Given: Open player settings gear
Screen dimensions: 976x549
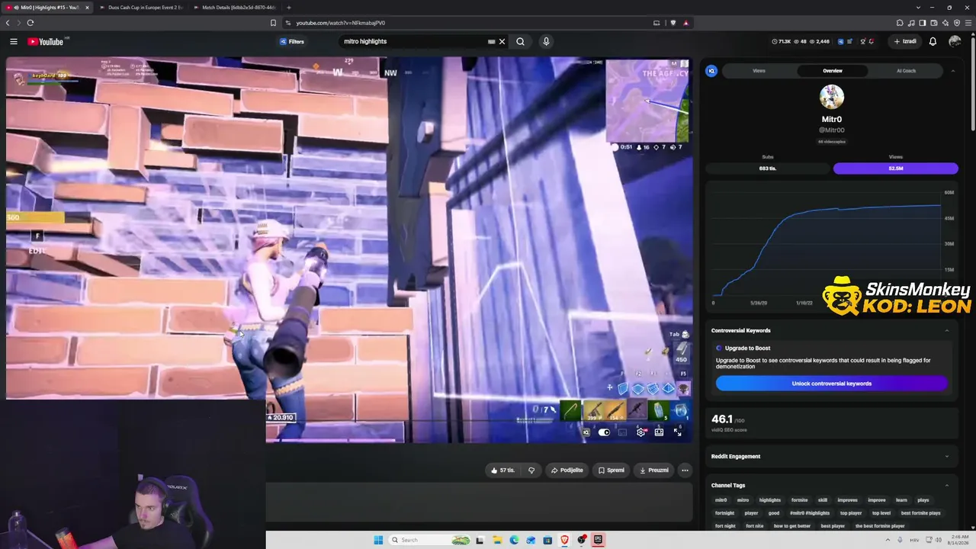Looking at the screenshot, I should [x=641, y=432].
